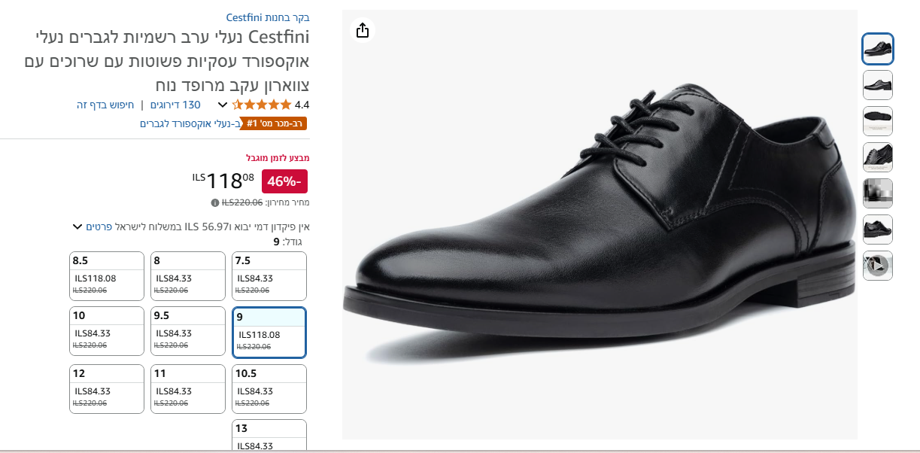Click the 'חיפוש בדף זה' link

pyautogui.click(x=105, y=105)
